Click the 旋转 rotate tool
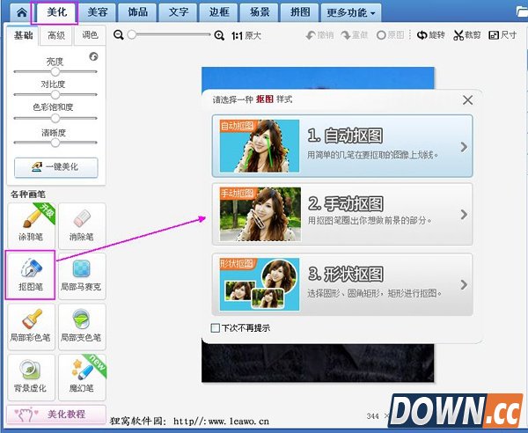The image size is (528, 433). (x=430, y=35)
